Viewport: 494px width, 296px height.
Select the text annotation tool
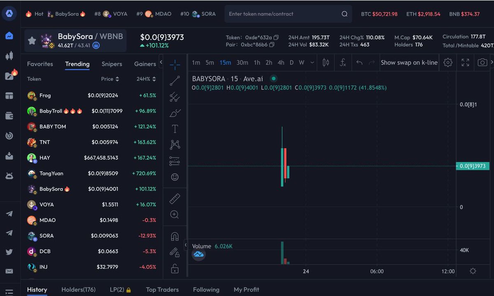pyautogui.click(x=175, y=129)
